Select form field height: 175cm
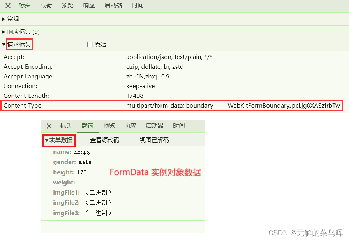This screenshot has height=240, width=349. (73, 172)
